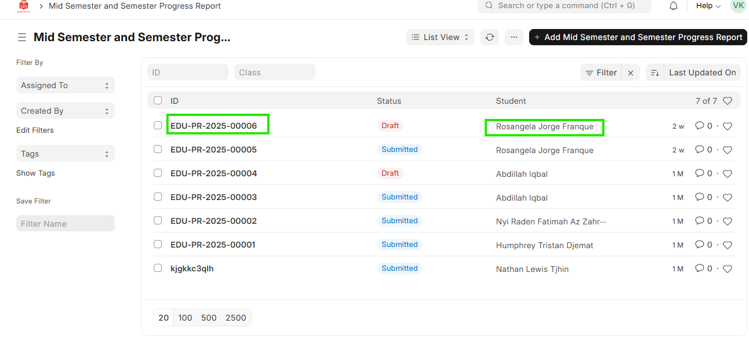Viewport: 749px width, 345px height.
Task: Clear filters using the X icon
Action: click(x=631, y=72)
